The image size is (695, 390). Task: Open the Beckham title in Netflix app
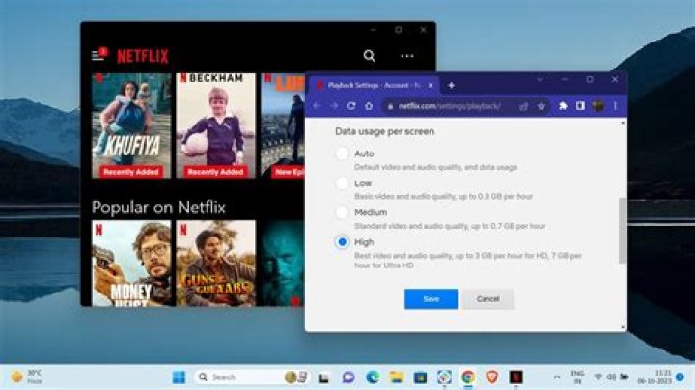216,125
